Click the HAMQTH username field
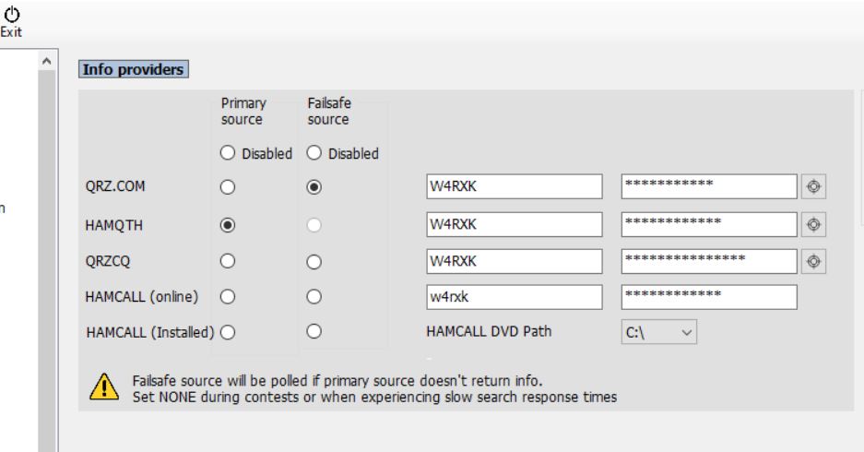The width and height of the screenshot is (864, 452). (x=515, y=224)
